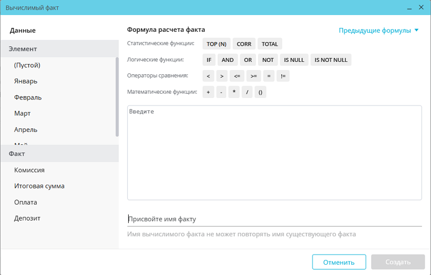This screenshot has height=275, width=431.
Task: Insert the TOP (N) statistical function
Action: point(216,44)
